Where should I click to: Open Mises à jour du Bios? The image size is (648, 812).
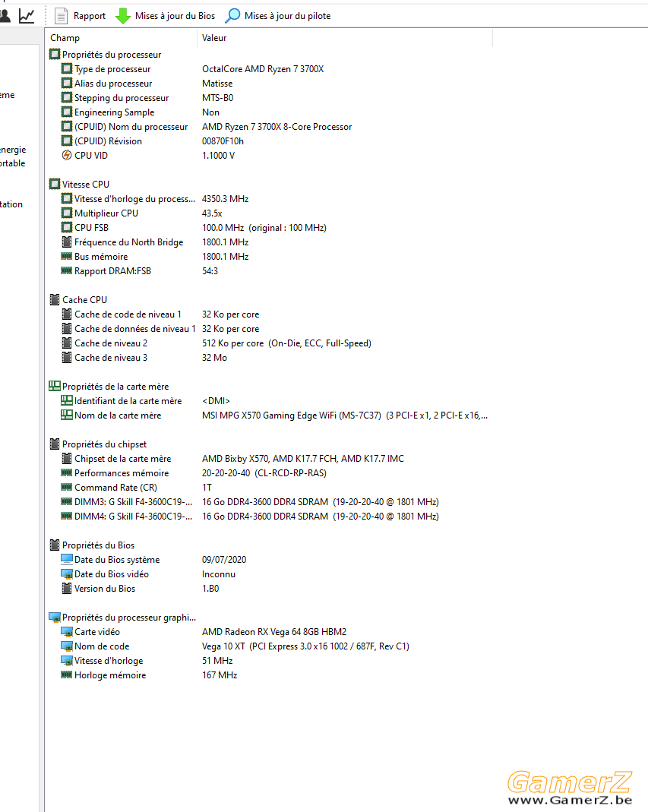pyautogui.click(x=166, y=16)
